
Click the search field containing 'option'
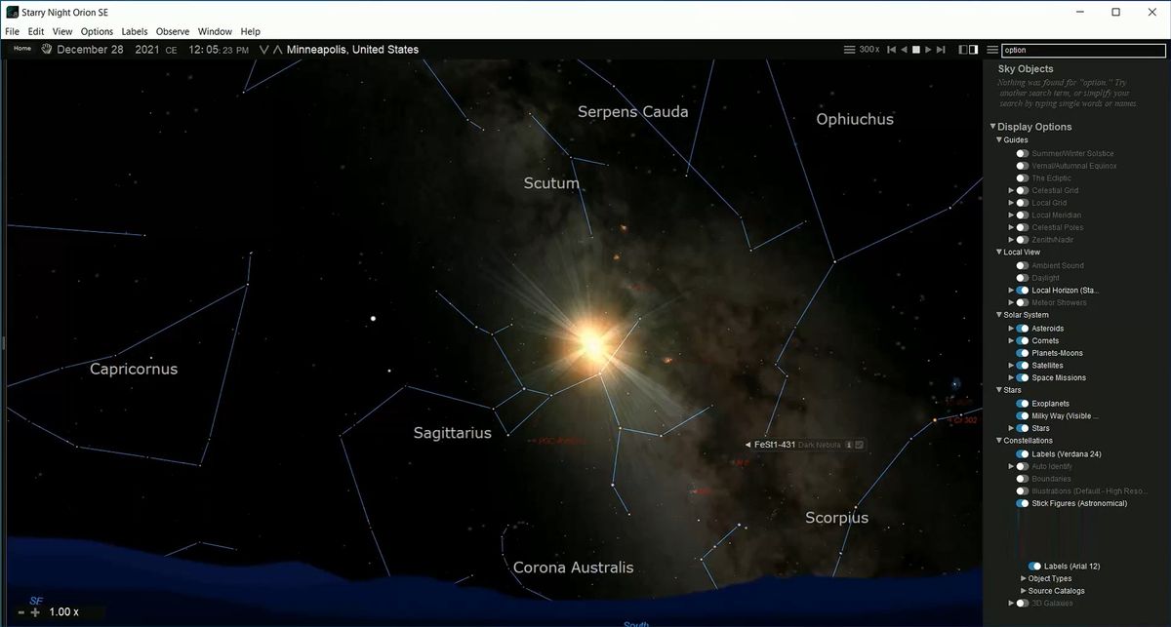[1081, 50]
